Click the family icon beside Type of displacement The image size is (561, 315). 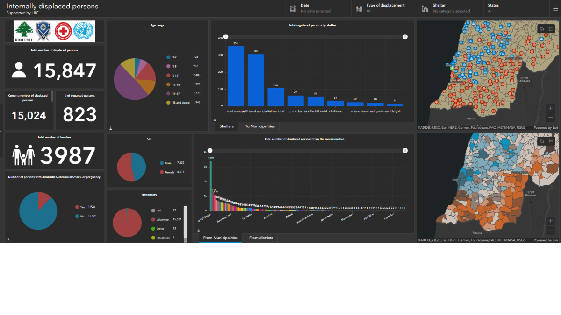(359, 8)
